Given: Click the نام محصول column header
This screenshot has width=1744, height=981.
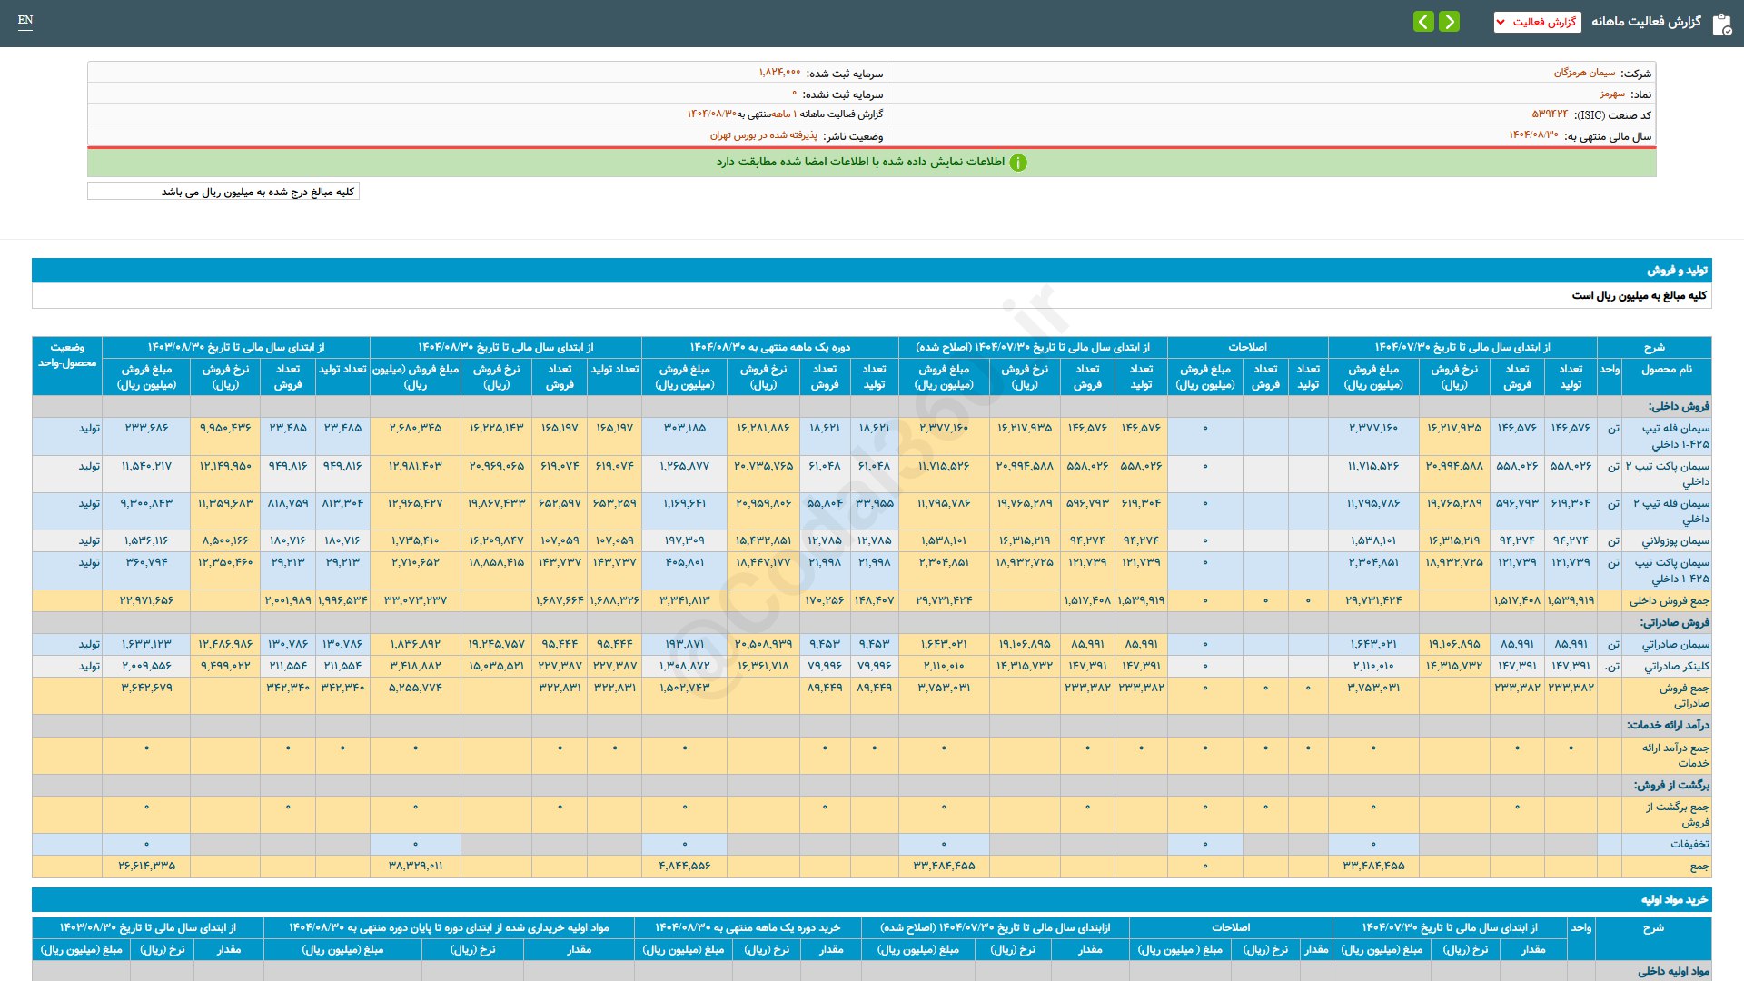Looking at the screenshot, I should coord(1666,370).
